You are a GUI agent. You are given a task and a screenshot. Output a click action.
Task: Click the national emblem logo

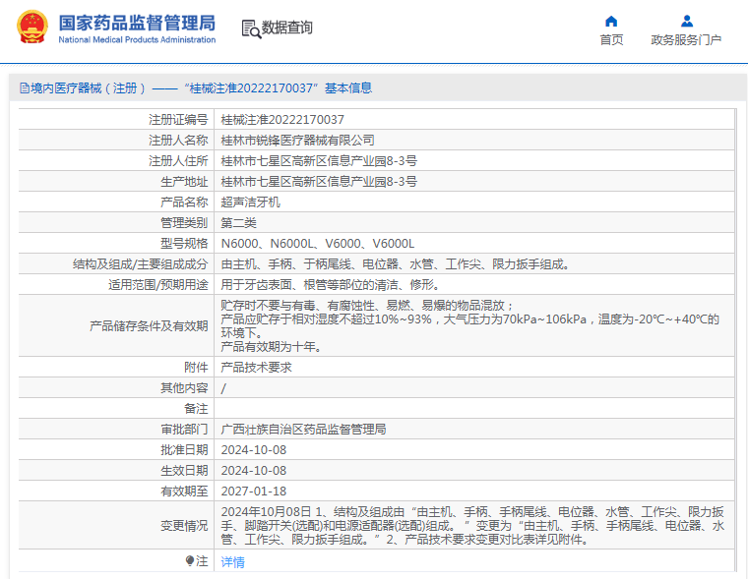(x=32, y=28)
